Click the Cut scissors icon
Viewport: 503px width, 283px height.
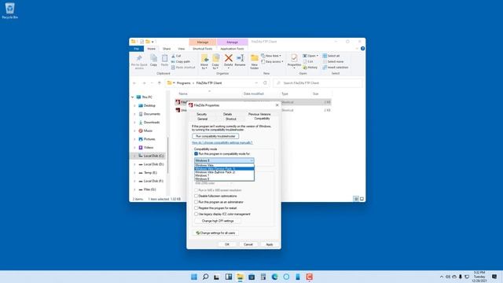tap(173, 56)
